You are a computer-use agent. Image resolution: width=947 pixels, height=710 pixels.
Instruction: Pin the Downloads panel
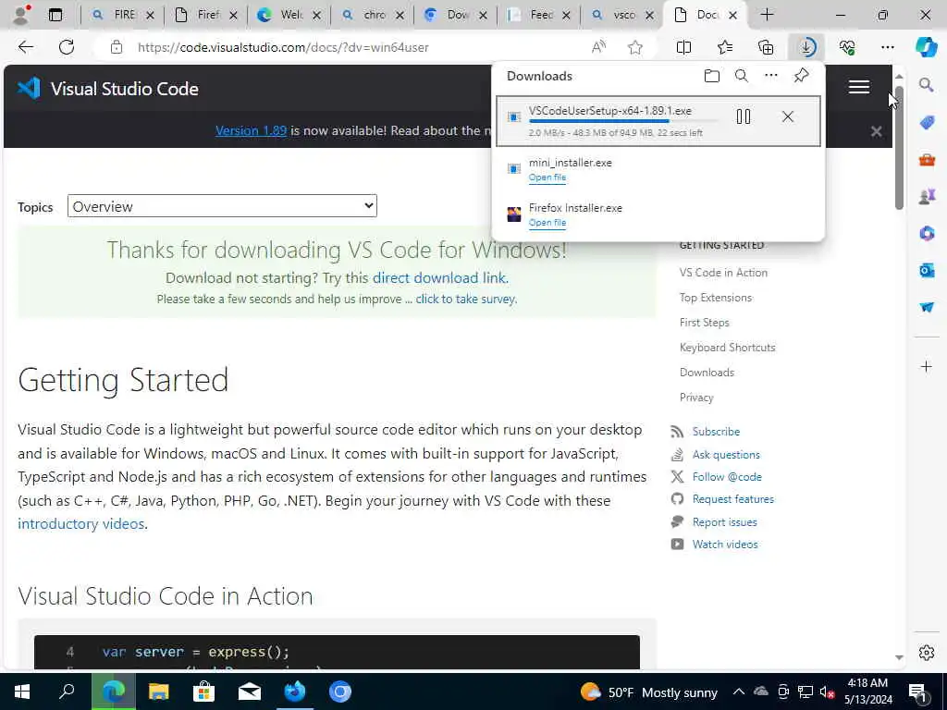tap(802, 76)
